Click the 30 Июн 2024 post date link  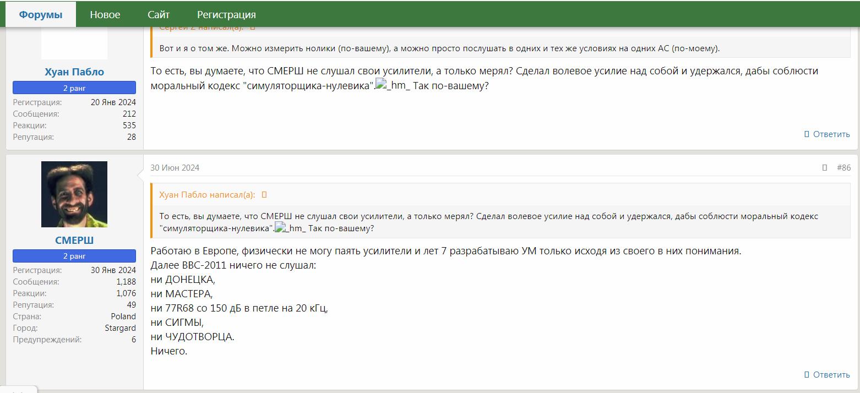pyautogui.click(x=175, y=168)
